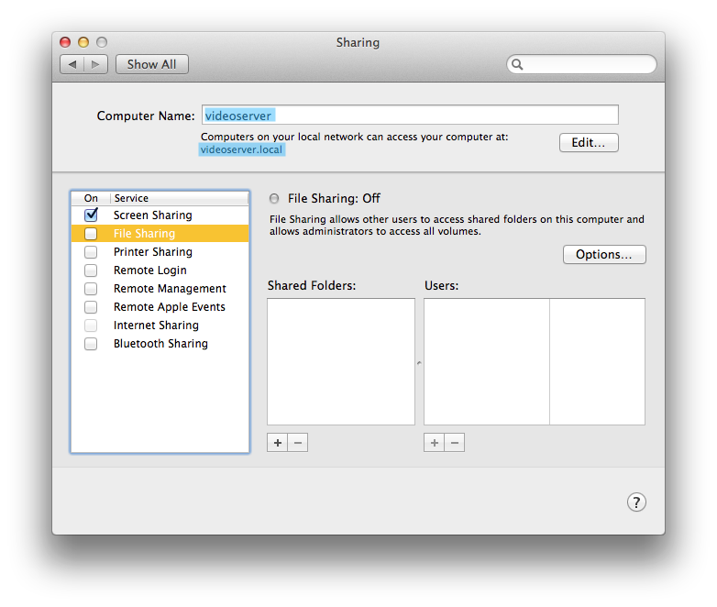Toggle the Internet Sharing checkbox
The width and height of the screenshot is (717, 607).
click(91, 326)
